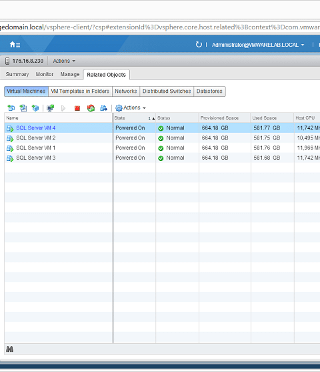Click the migrate virtual machine icon
The width and height of the screenshot is (320, 372).
tap(103, 108)
